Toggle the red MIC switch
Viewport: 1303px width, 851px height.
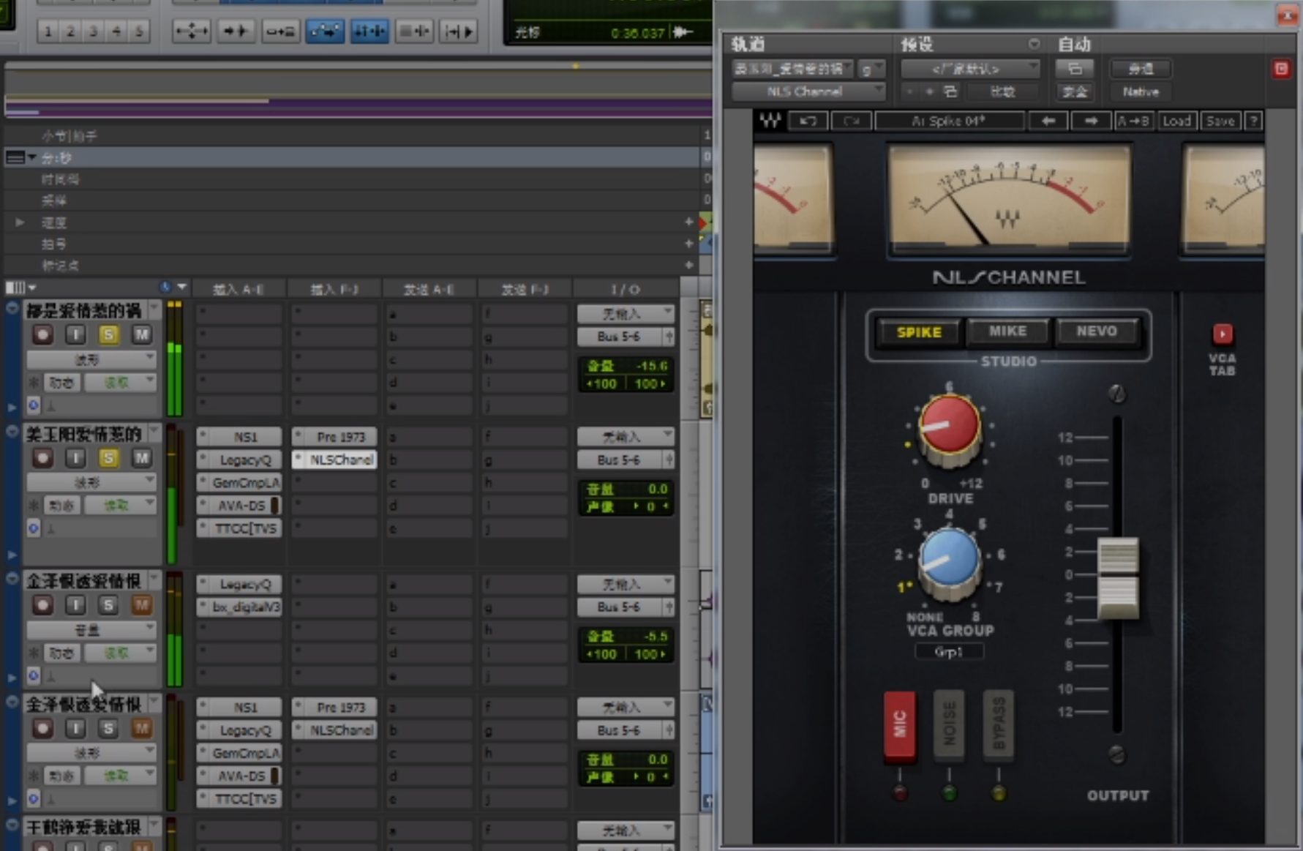(899, 724)
